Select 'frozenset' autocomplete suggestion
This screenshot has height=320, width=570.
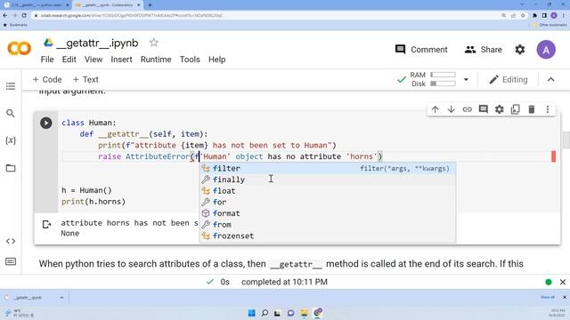pyautogui.click(x=328, y=236)
